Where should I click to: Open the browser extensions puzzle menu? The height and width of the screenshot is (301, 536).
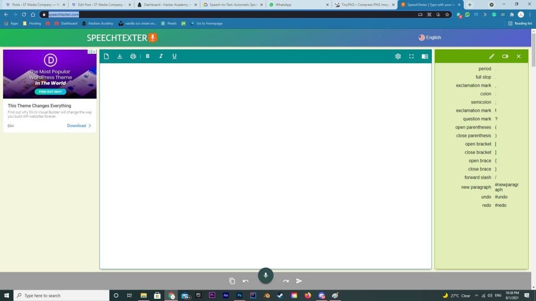(512, 15)
